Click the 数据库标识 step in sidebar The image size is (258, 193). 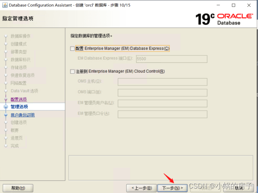click(21, 60)
